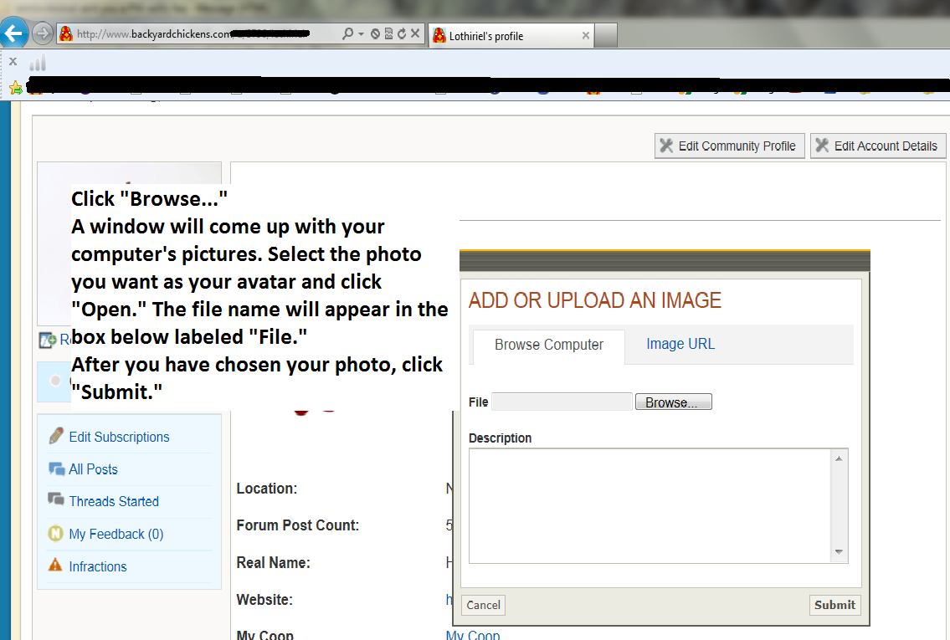Click the browser Back arrow button
950x640 pixels.
pos(14,34)
